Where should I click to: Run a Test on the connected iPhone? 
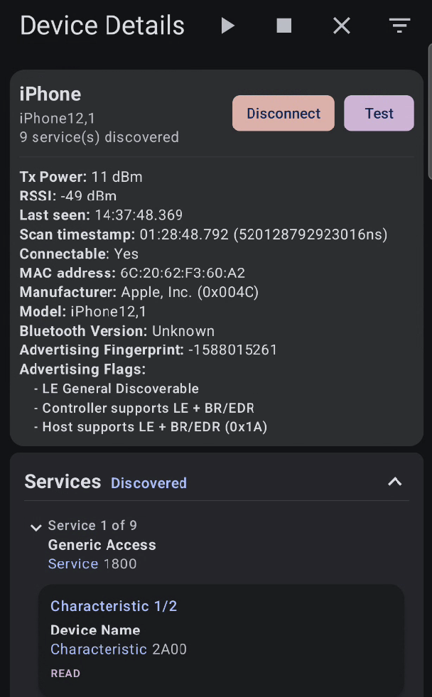click(379, 113)
